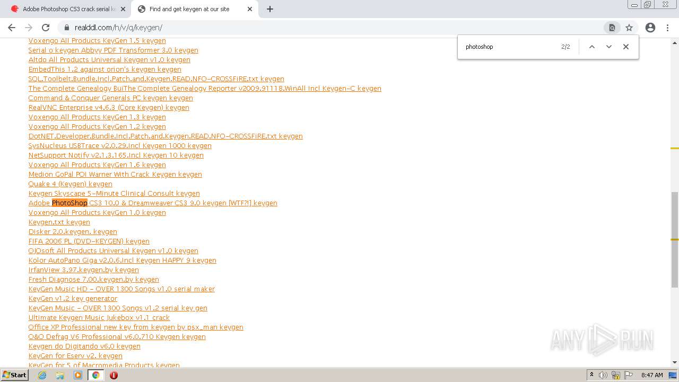Close the find bar
The image size is (679, 382).
click(x=626, y=47)
